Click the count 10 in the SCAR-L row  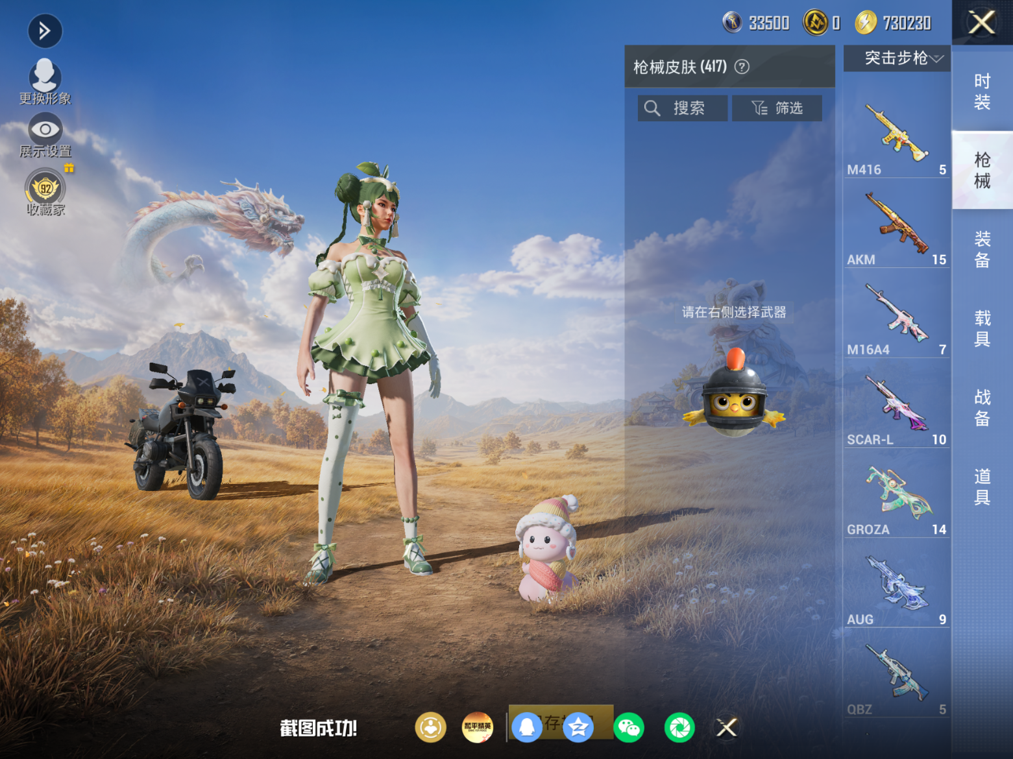pyautogui.click(x=939, y=439)
